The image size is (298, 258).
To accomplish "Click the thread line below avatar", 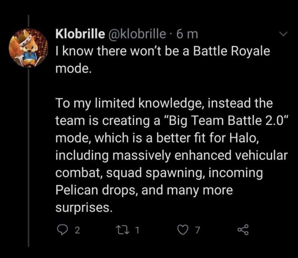I will [x=29, y=157].
